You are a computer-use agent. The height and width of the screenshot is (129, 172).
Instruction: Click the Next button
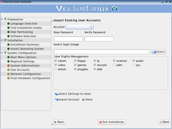pos(164,122)
